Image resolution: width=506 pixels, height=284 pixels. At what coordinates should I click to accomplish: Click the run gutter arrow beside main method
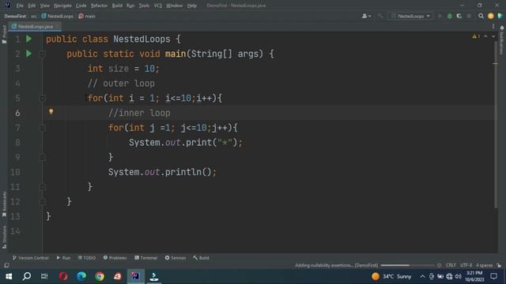[x=28, y=54]
